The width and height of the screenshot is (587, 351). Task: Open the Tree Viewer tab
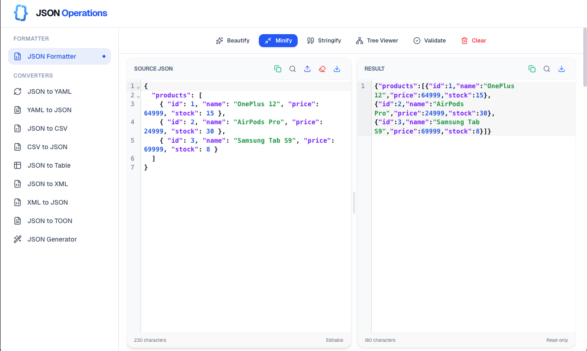377,41
